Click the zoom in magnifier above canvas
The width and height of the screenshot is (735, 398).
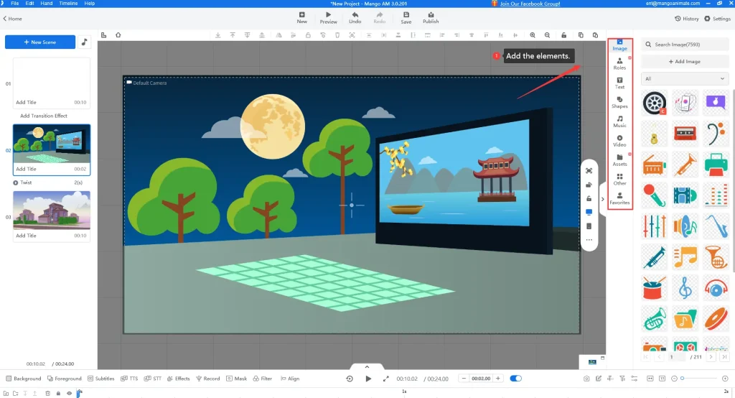point(533,35)
